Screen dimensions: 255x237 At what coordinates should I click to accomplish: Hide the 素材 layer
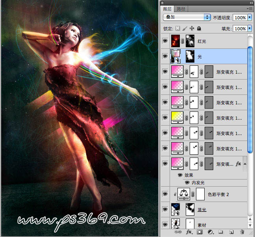point(165,225)
